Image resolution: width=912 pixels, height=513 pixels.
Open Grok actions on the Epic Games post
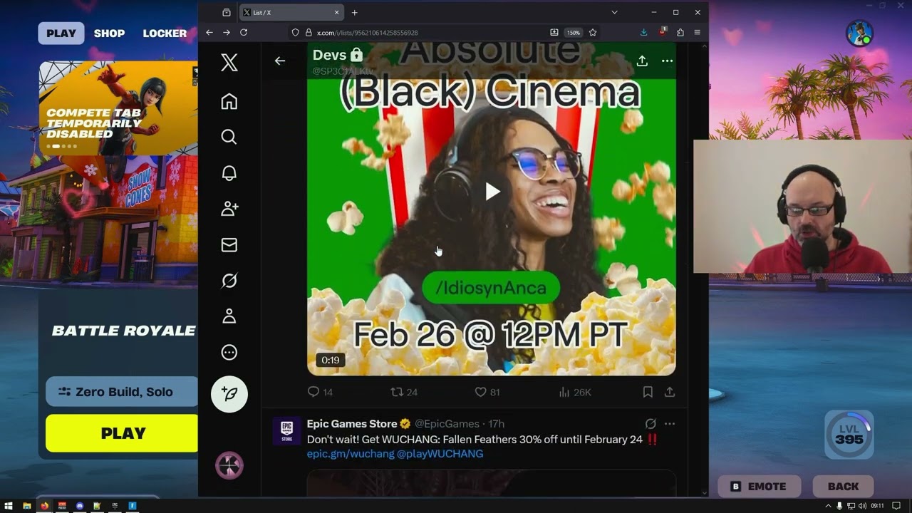651,424
